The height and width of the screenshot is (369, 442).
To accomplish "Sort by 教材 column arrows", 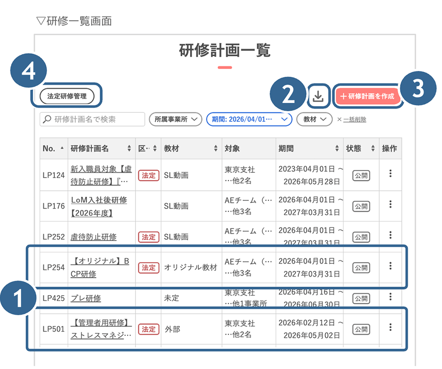I will (x=216, y=148).
